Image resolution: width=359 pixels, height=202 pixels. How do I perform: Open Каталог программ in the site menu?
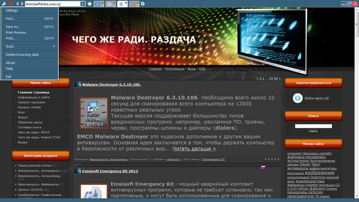pyautogui.click(x=31, y=102)
